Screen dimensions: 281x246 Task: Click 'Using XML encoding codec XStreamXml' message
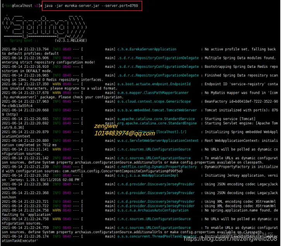[240, 201]
